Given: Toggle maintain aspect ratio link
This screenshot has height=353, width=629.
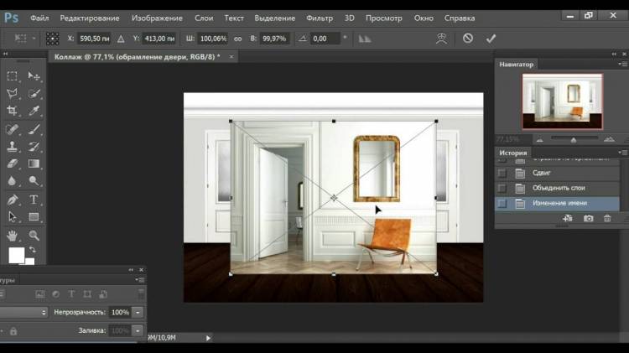Looking at the screenshot, I should click(238, 39).
